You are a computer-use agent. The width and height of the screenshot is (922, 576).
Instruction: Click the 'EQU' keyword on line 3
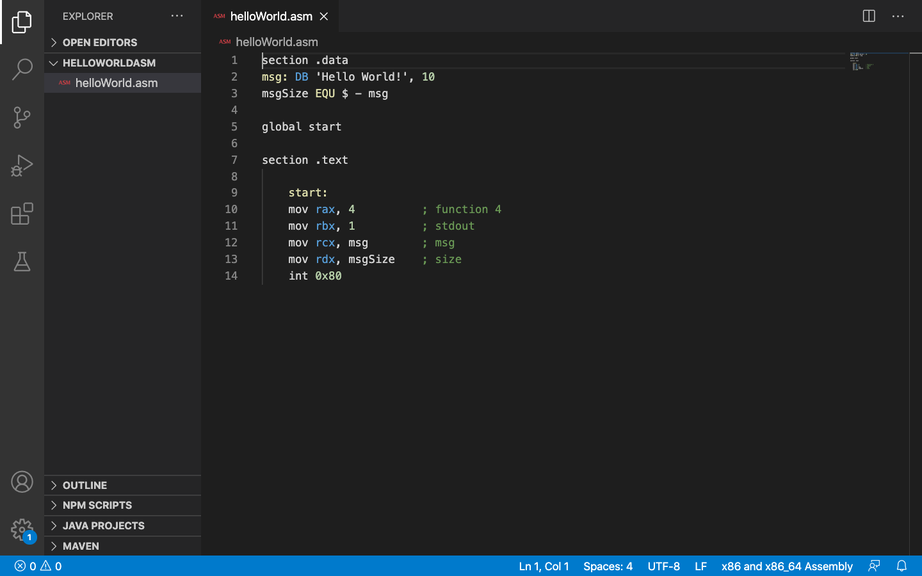coord(325,93)
